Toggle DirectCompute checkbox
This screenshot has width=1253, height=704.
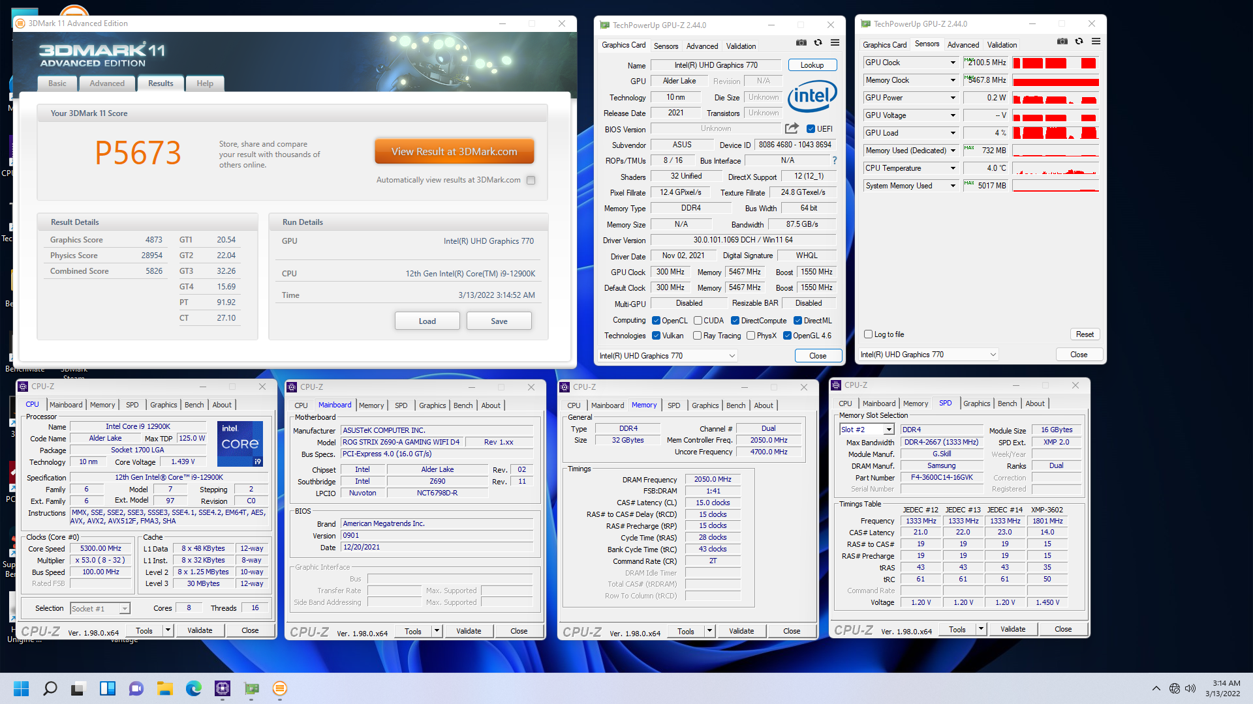pos(735,321)
